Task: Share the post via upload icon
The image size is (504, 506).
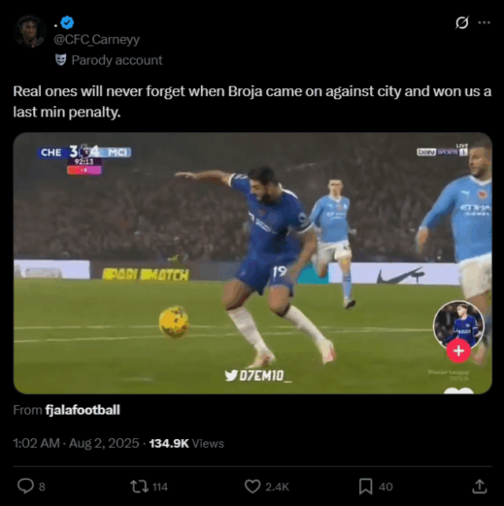Action: tap(480, 486)
